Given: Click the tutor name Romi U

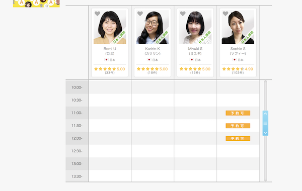Looking at the screenshot, I should coord(110,49).
